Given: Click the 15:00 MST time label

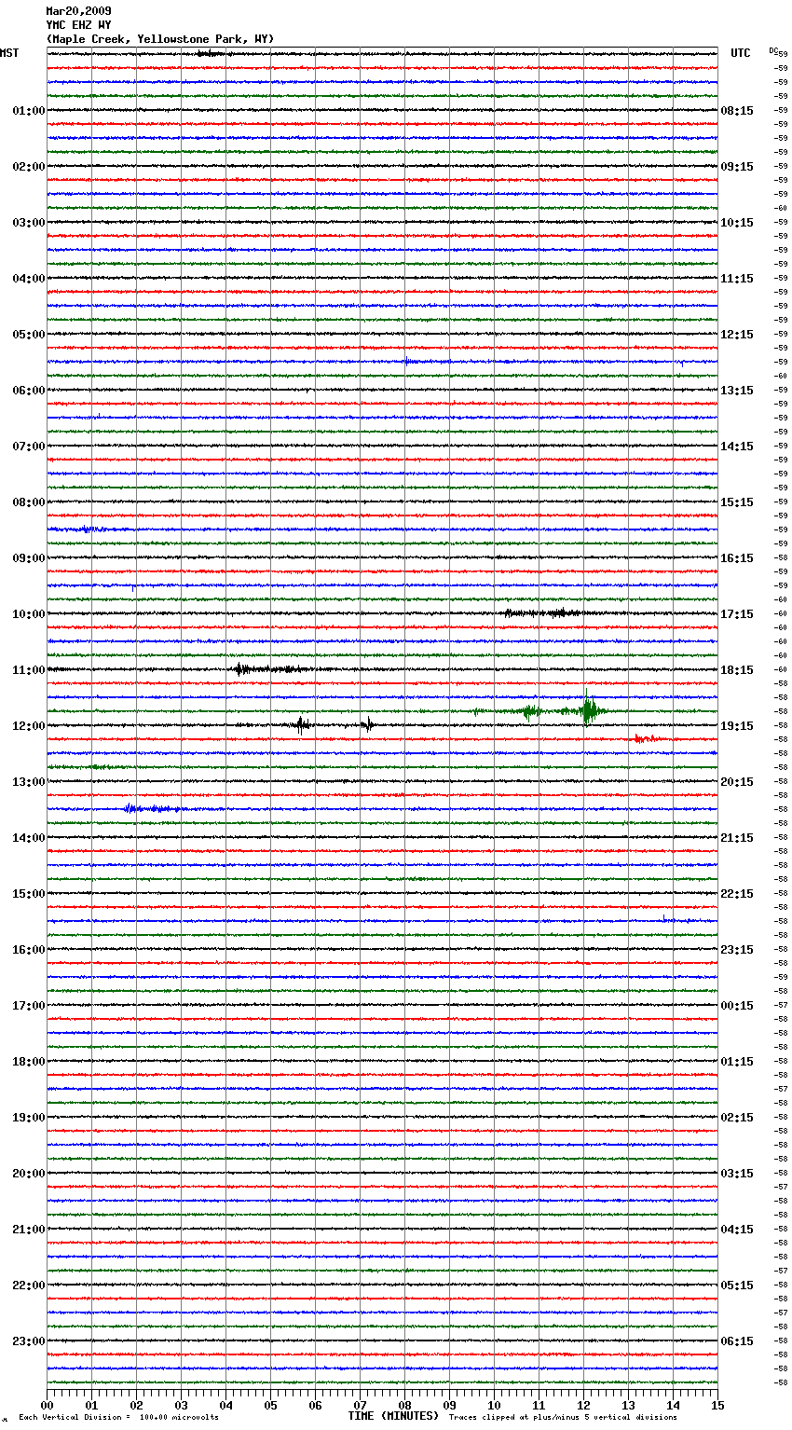Looking at the screenshot, I should coord(29,894).
